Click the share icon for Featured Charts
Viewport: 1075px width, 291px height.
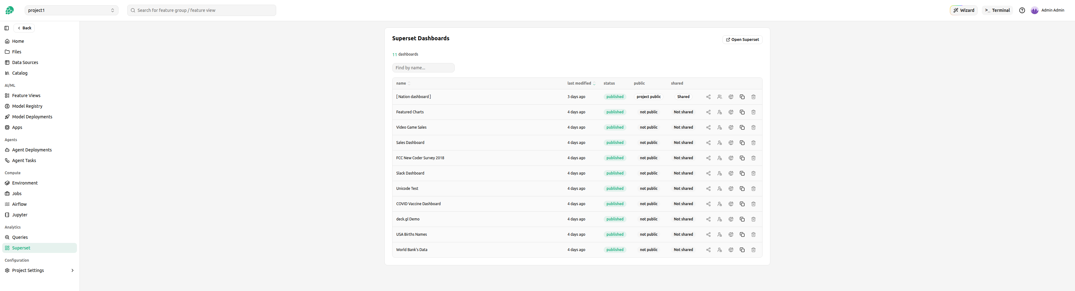coord(708,112)
